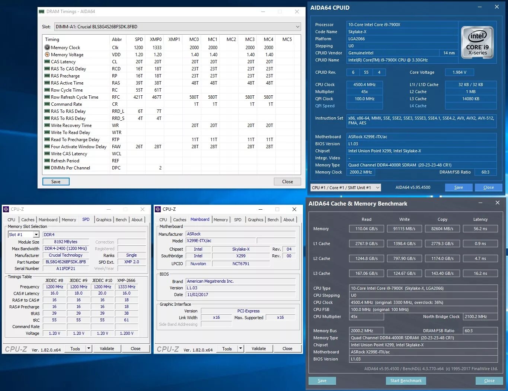
Task: Expand Tools arrow in CPU-Z Mainboard window
Action: 240,349
